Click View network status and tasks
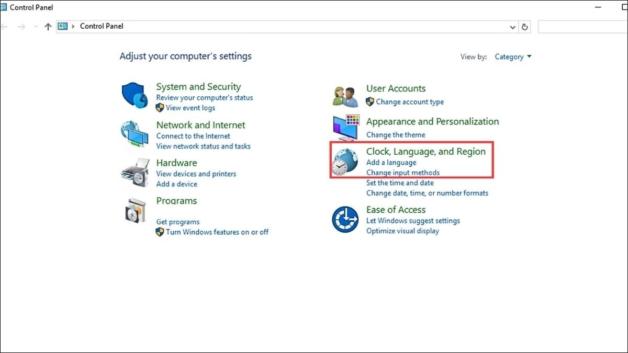 204,146
